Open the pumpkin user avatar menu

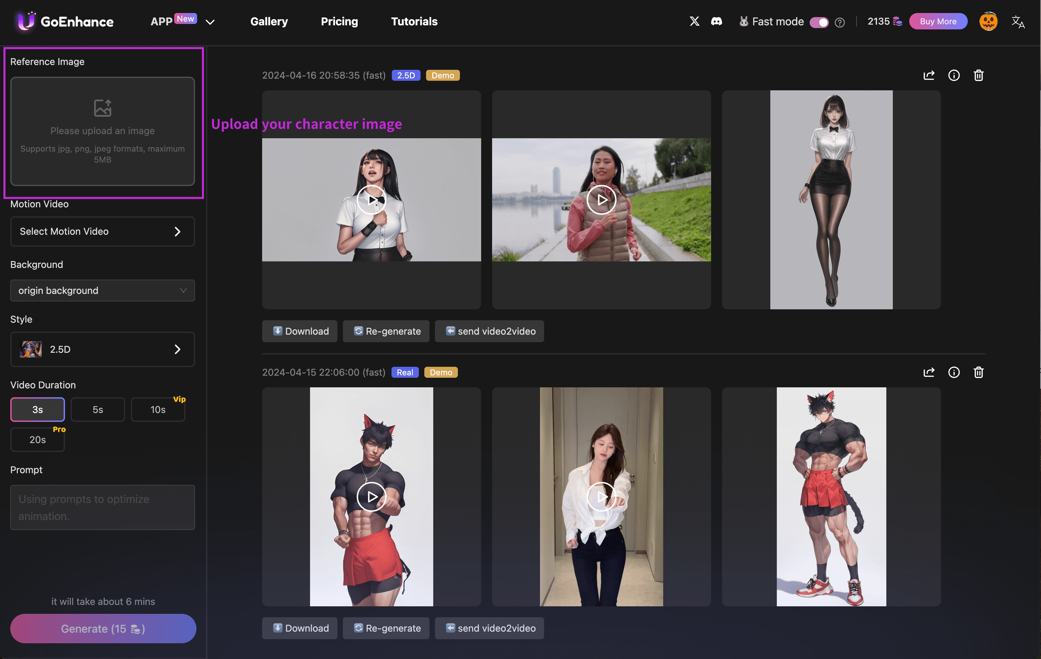point(988,21)
